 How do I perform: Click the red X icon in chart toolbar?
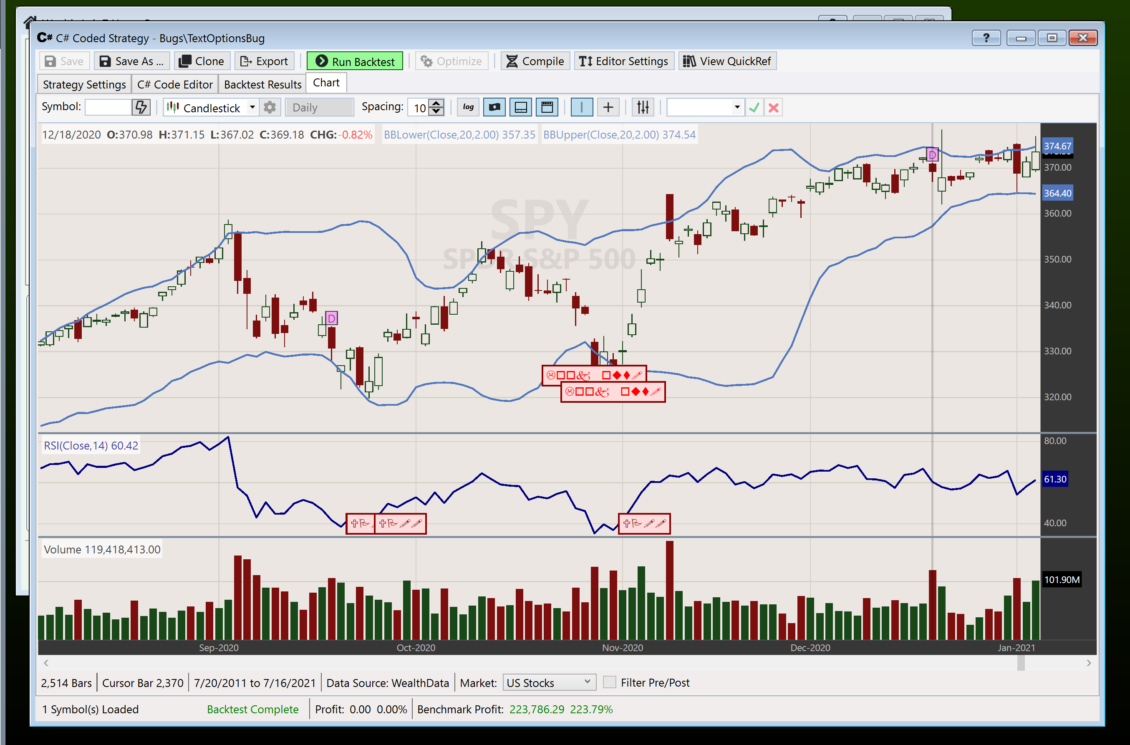pos(773,107)
